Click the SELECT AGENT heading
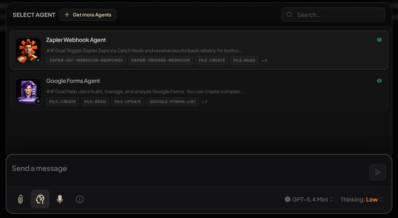This screenshot has height=218, width=398. (34, 15)
